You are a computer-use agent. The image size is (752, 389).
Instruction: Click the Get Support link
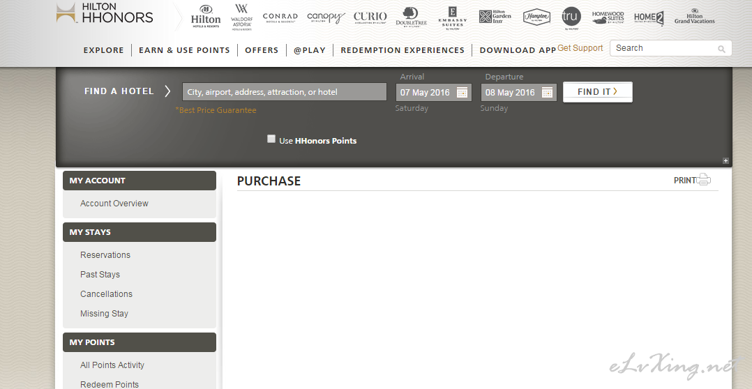point(580,48)
